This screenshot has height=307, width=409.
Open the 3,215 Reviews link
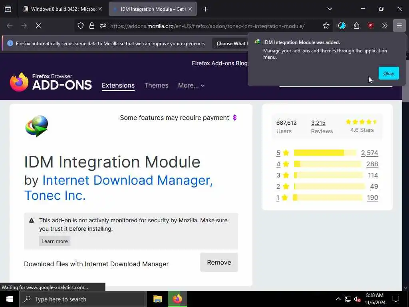click(322, 127)
